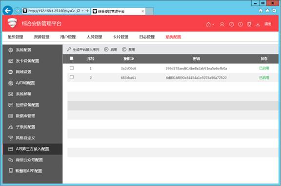Open the 系统配置 top navigation tab

pyautogui.click(x=173, y=37)
